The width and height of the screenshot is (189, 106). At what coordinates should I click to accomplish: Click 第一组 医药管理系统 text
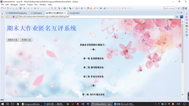click(x=93, y=59)
